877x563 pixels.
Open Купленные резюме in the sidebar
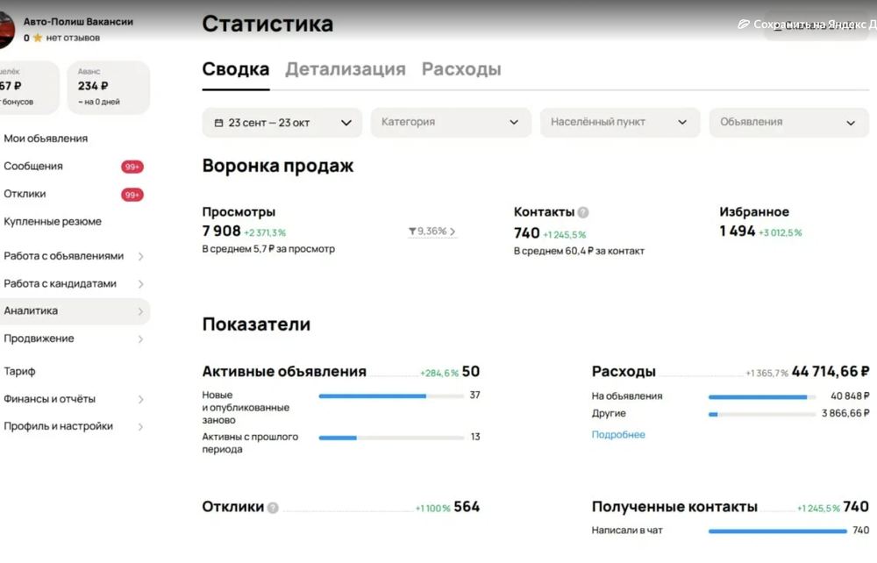click(53, 222)
